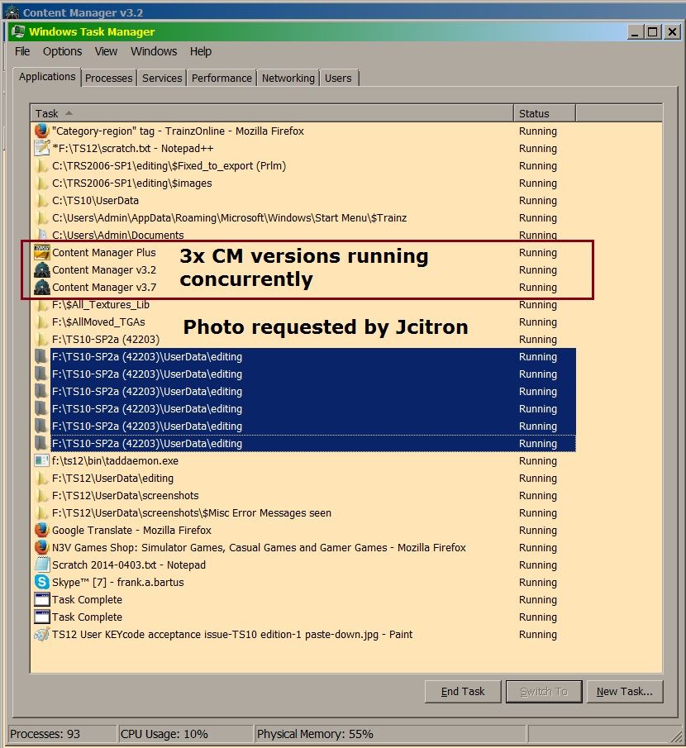Open the View menu
This screenshot has height=748, width=686.
[x=106, y=51]
